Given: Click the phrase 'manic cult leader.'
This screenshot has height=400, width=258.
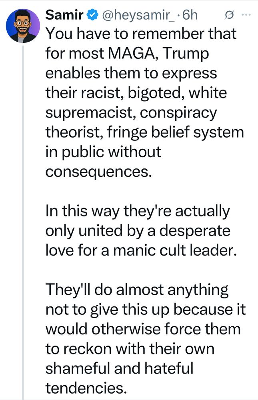Looking at the screenshot, I should point(174,250).
